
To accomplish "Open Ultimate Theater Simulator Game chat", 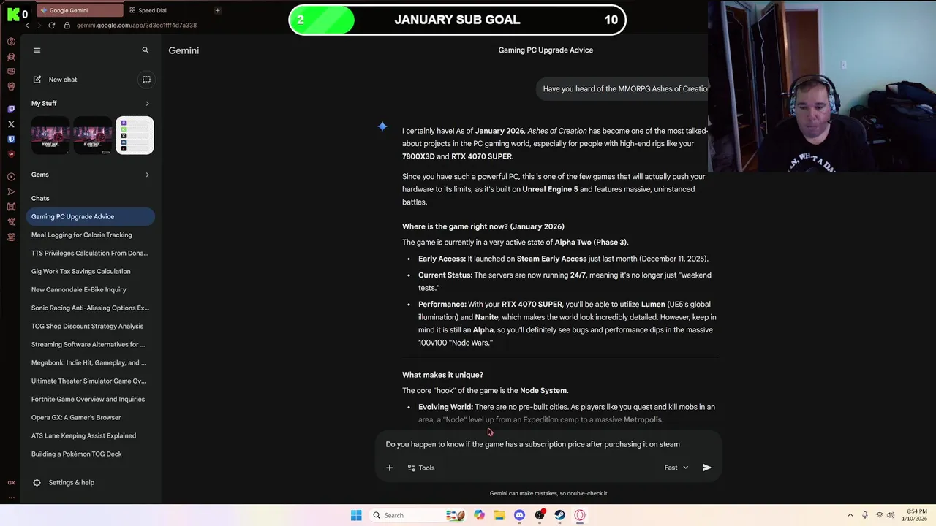I will 91,381.
